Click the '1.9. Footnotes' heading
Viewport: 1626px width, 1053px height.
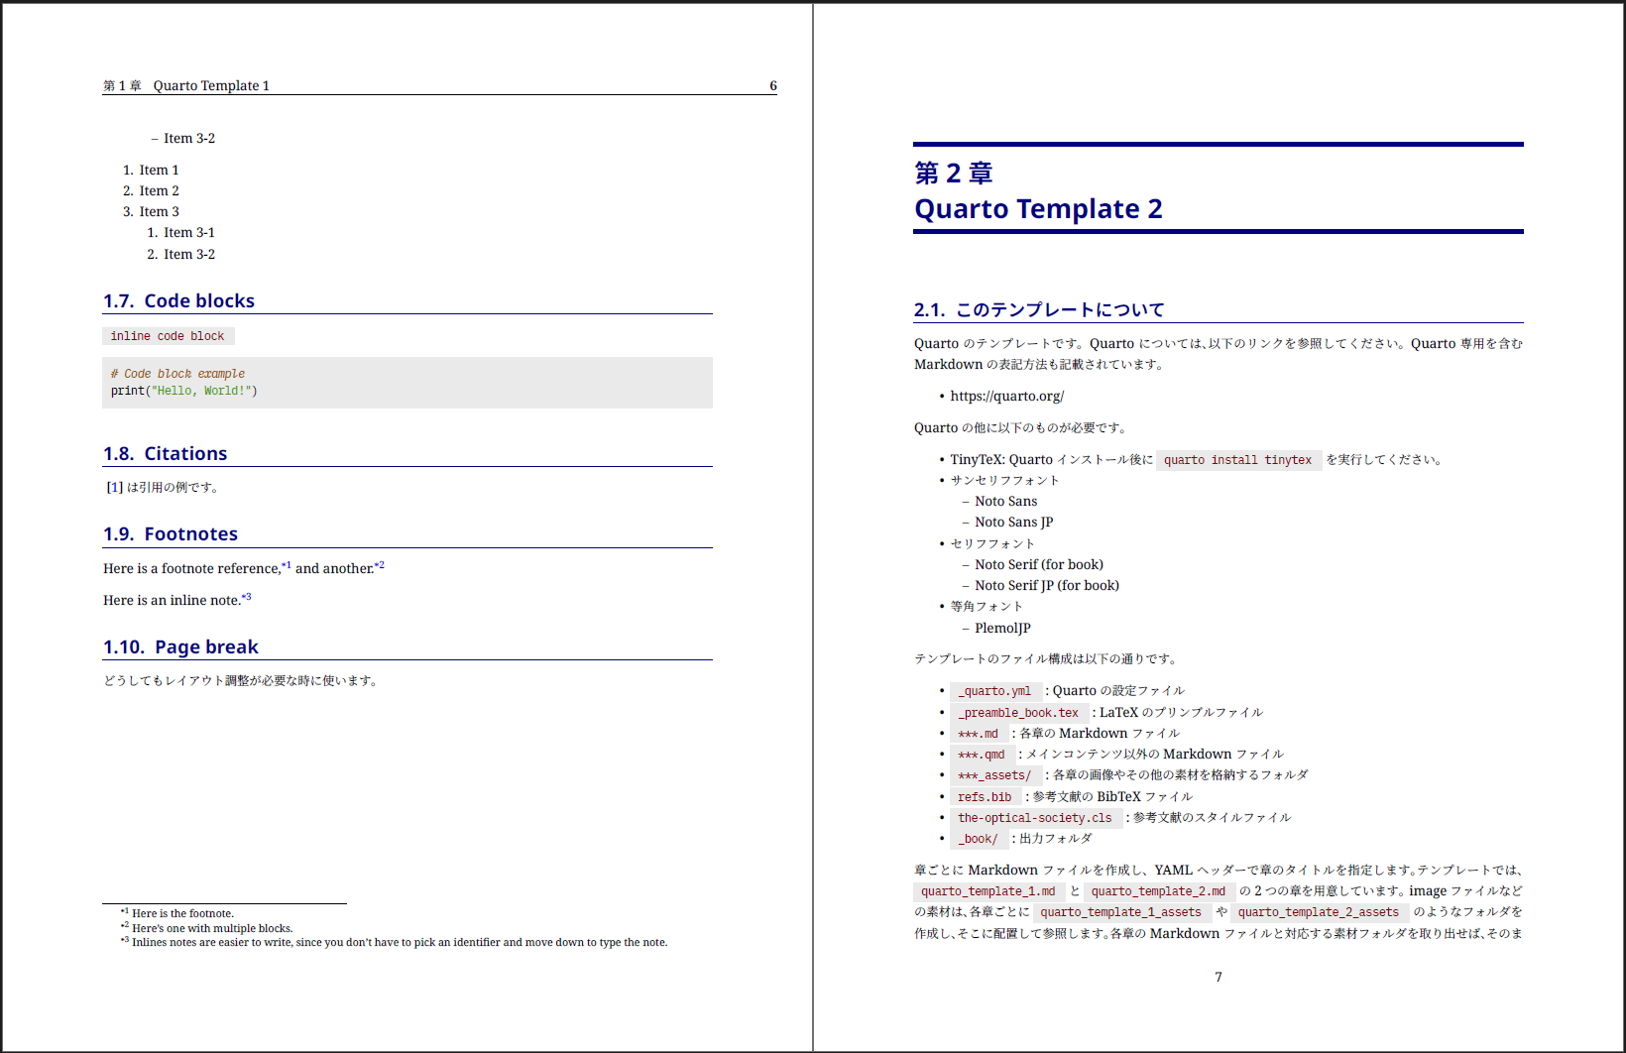click(171, 533)
